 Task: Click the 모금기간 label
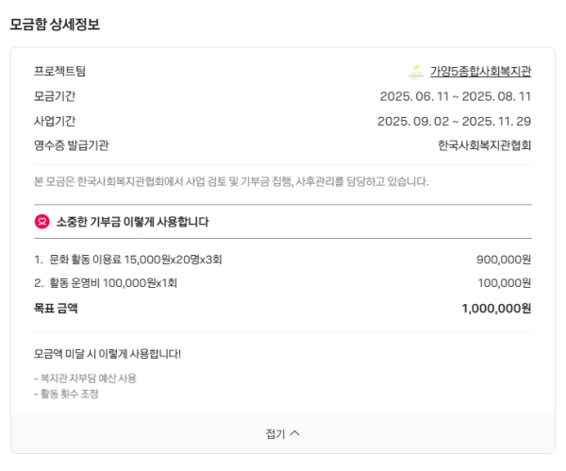[x=55, y=96]
